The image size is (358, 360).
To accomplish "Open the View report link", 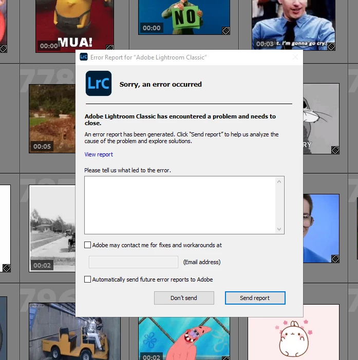I will click(99, 154).
